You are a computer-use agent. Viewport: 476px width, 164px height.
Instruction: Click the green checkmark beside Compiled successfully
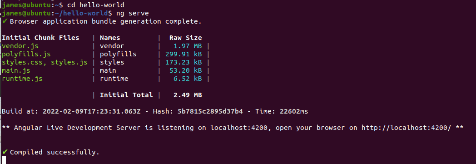point(5,152)
